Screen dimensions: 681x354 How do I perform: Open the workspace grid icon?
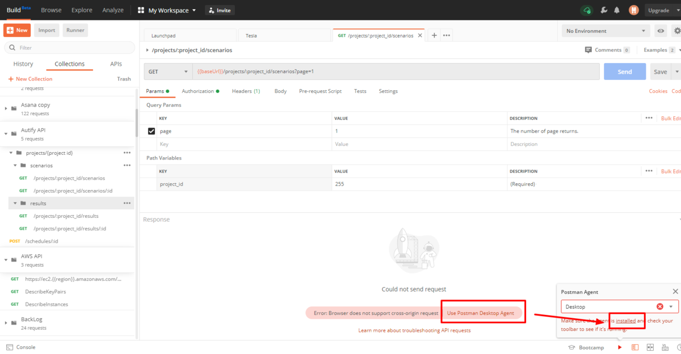[141, 10]
